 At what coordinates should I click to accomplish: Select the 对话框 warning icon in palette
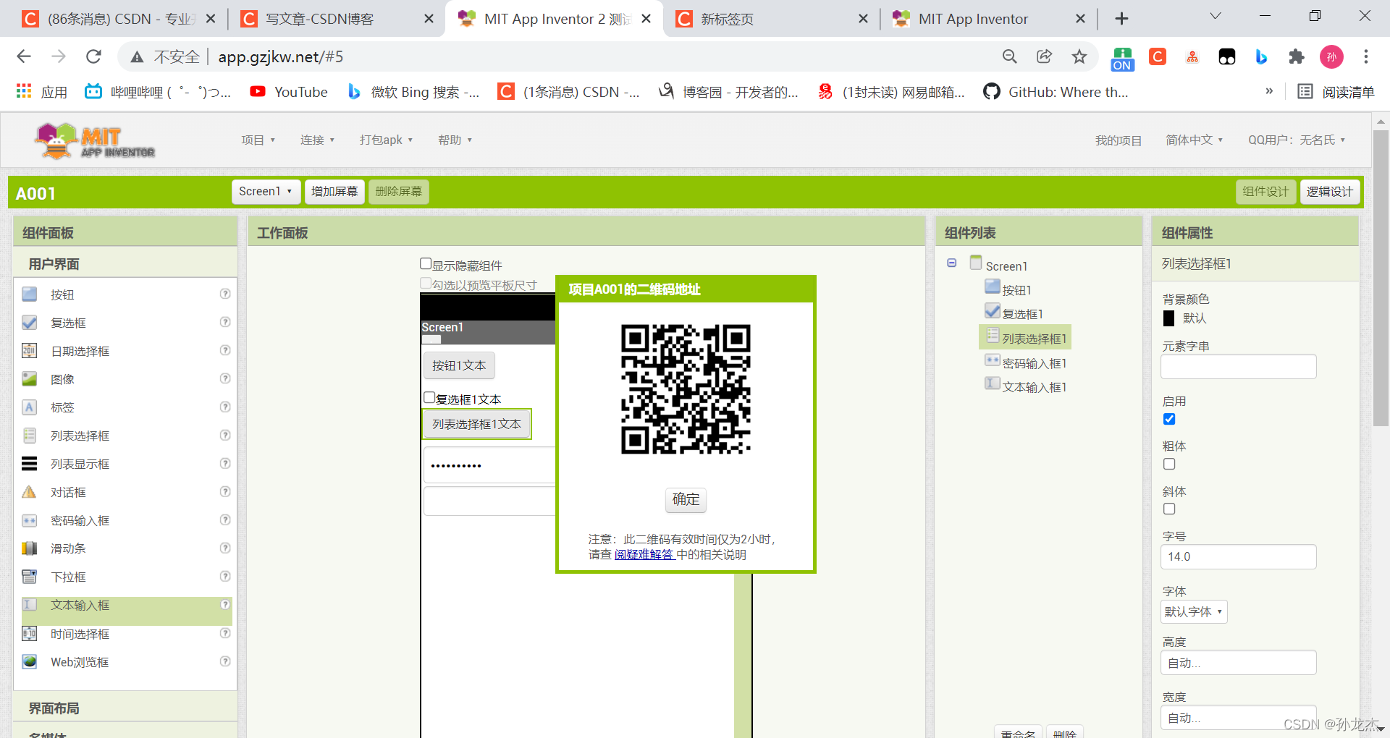pyautogui.click(x=29, y=492)
